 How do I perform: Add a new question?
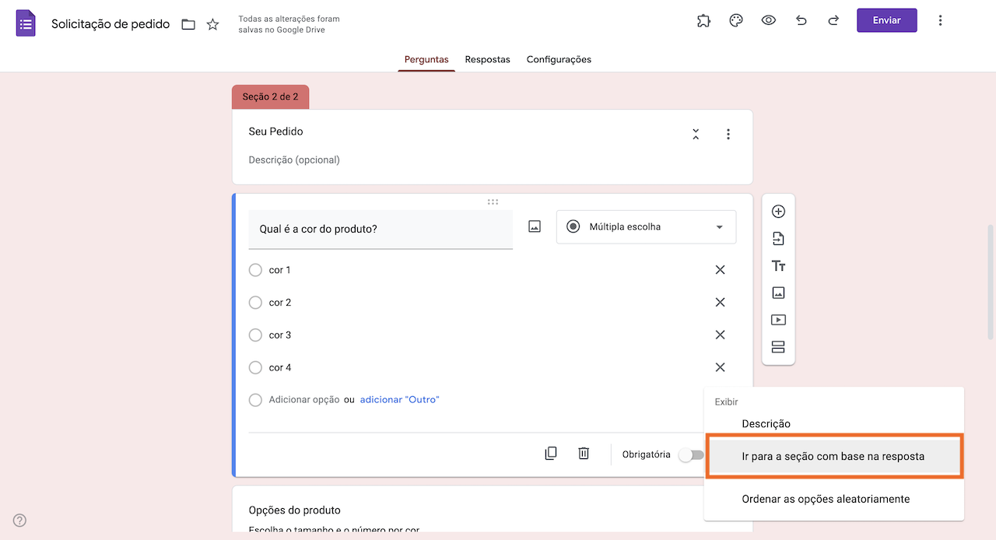click(x=778, y=212)
